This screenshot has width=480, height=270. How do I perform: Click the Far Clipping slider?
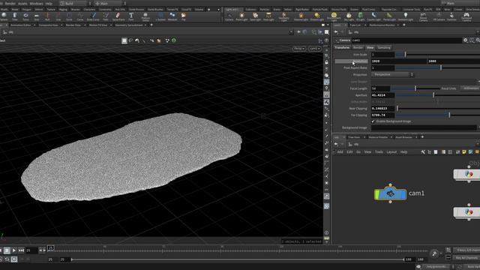pyautogui.click(x=437, y=115)
